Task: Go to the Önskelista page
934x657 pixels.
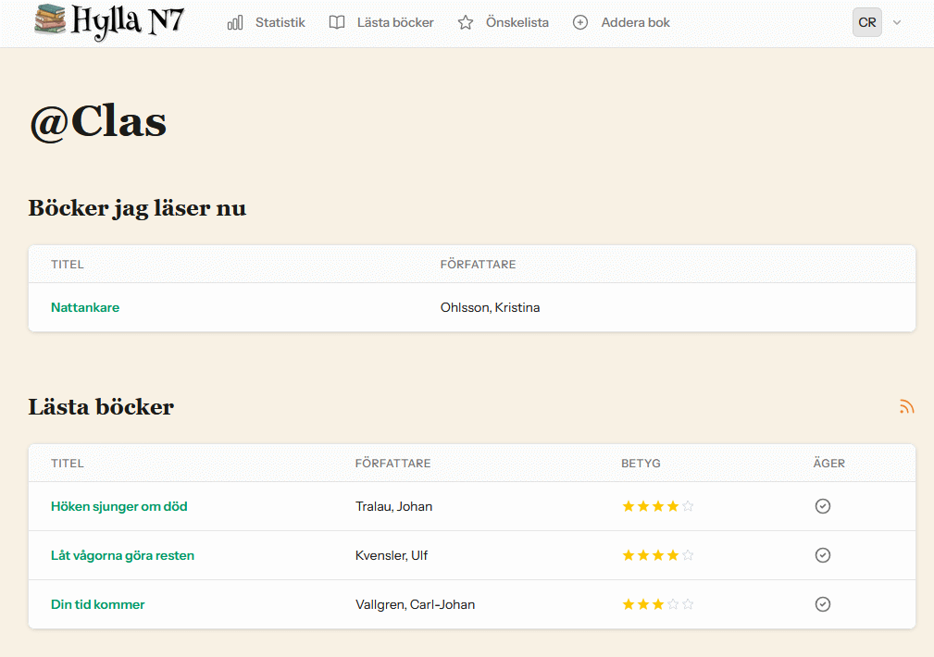Action: pyautogui.click(x=517, y=22)
